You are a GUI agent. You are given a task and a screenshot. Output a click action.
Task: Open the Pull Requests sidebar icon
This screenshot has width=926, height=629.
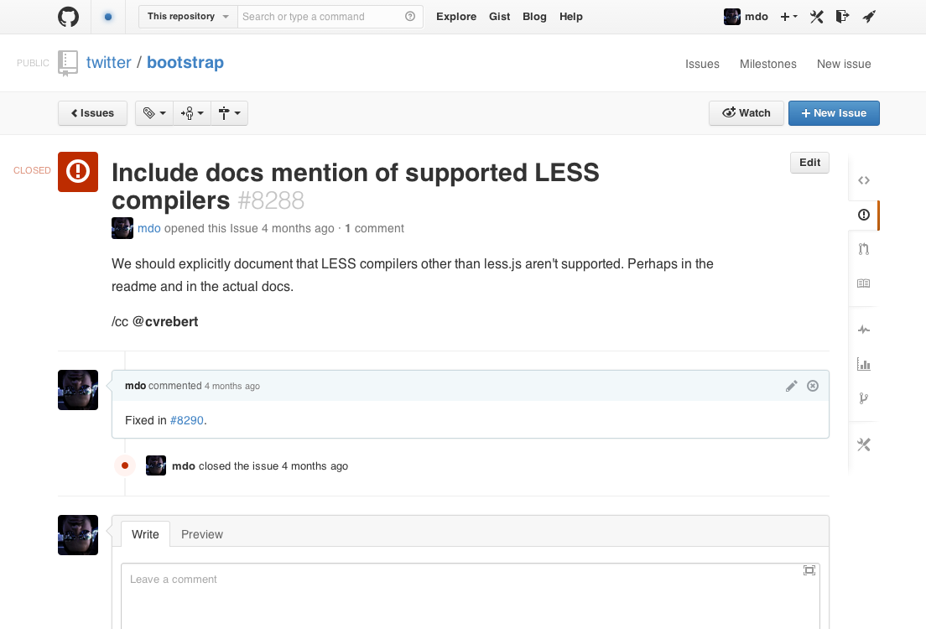863,248
